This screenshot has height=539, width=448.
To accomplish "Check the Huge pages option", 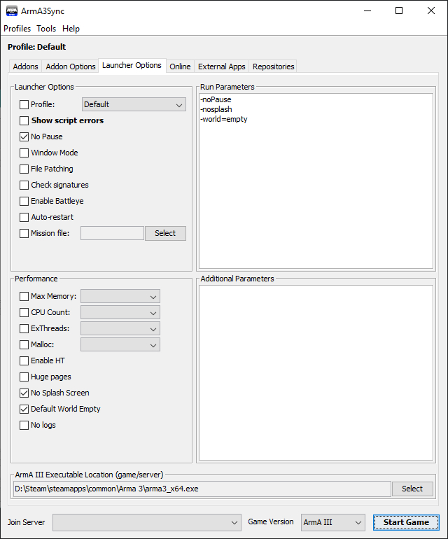I will click(x=24, y=377).
